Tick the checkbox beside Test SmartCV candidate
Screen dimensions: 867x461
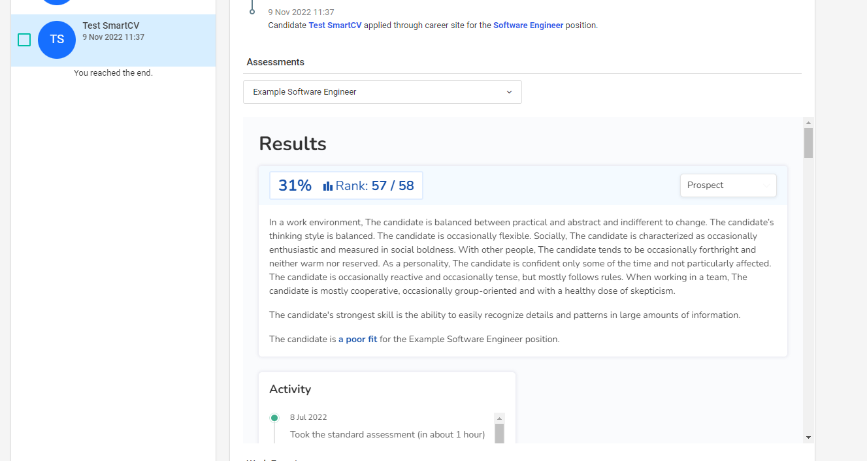[x=24, y=40]
